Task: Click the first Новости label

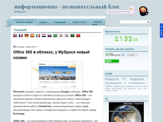Action: pyautogui.click(x=112, y=79)
